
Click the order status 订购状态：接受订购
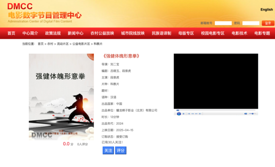[115, 137]
